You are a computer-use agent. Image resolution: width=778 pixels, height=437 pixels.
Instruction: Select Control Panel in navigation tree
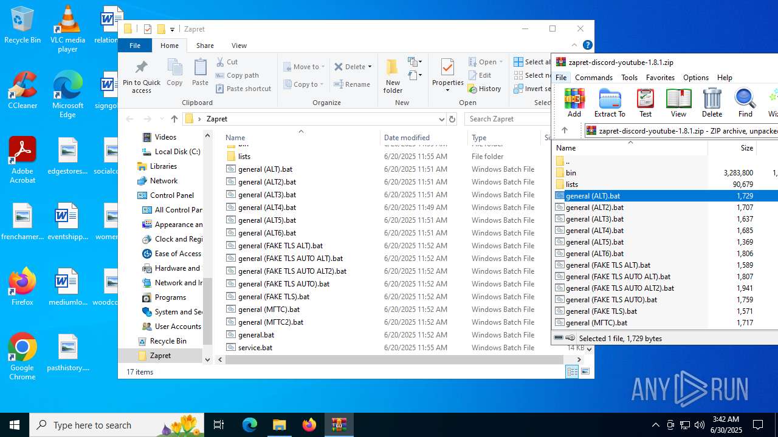click(x=171, y=195)
